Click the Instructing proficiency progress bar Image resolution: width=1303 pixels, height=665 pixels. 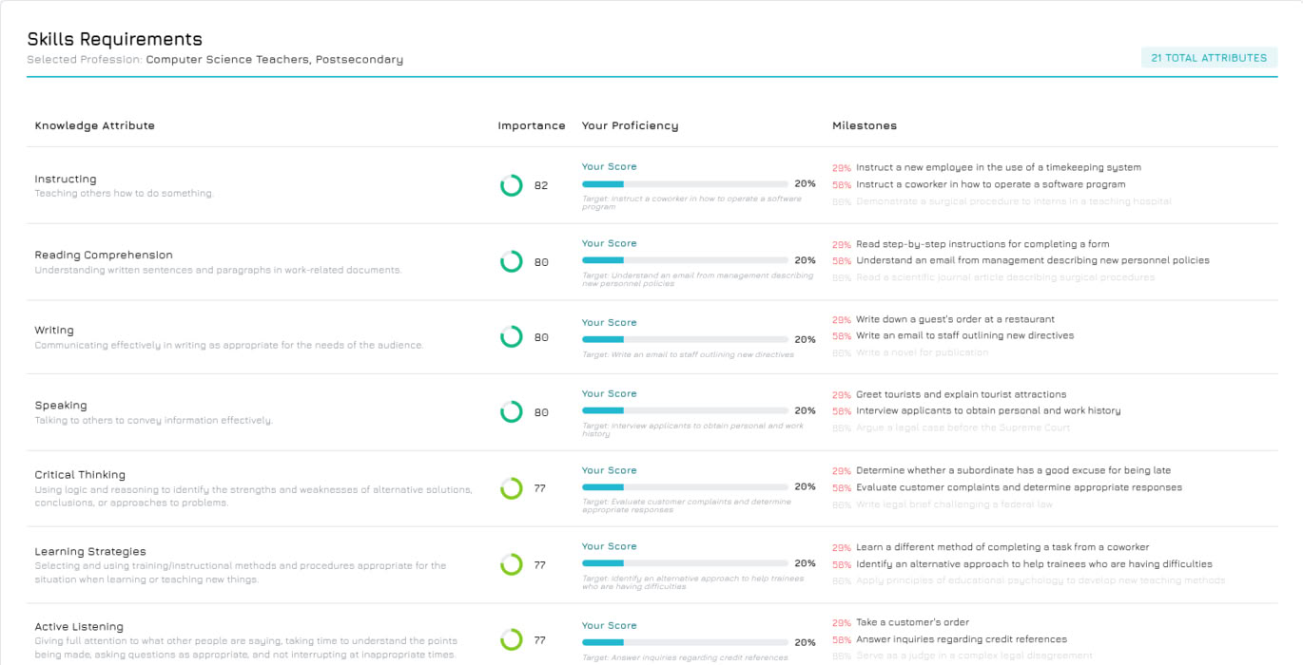coord(685,183)
